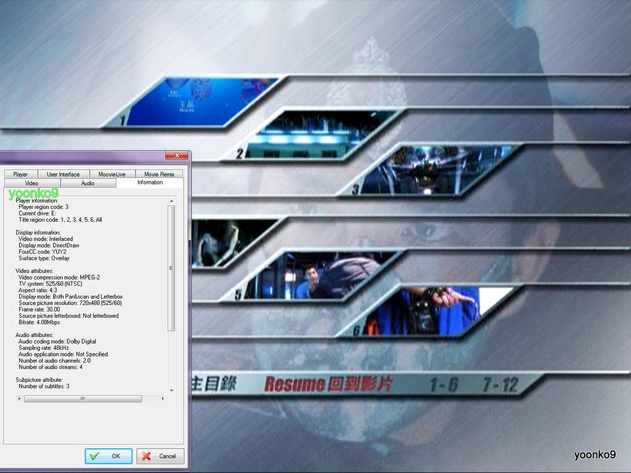
Task: Click the info list scroll-up arrow
Action: (171, 201)
